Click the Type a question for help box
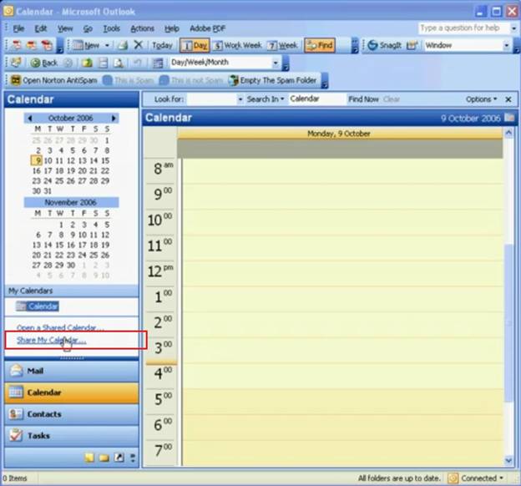The image size is (521, 486). [x=463, y=28]
